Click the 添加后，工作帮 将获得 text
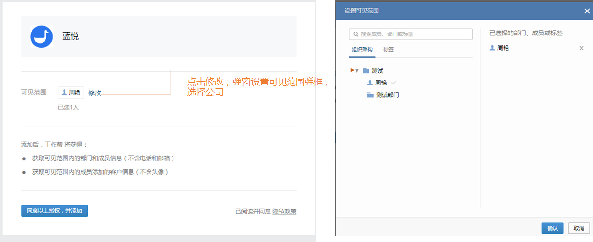The width and height of the screenshot is (593, 242). (x=54, y=144)
